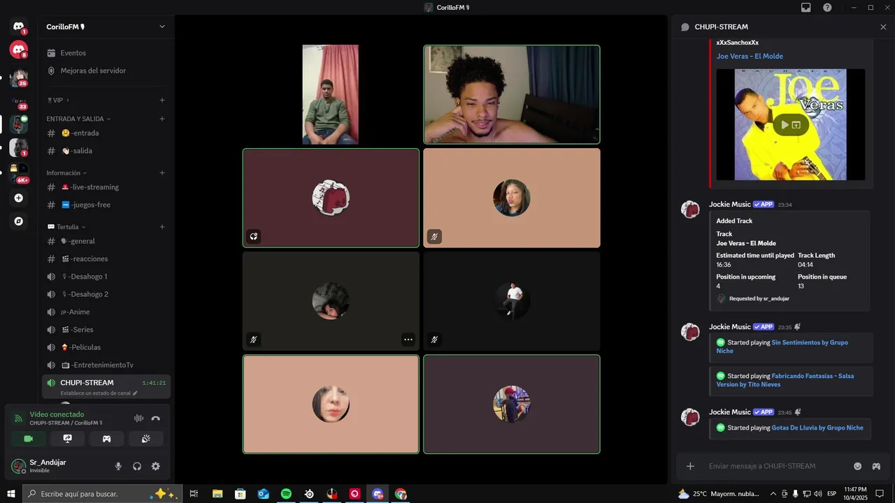Click Establece un estado de canal
895x503 pixels.
click(x=99, y=393)
